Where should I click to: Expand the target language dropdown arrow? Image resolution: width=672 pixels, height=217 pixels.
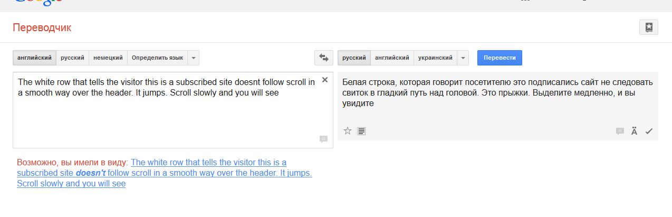(x=463, y=58)
